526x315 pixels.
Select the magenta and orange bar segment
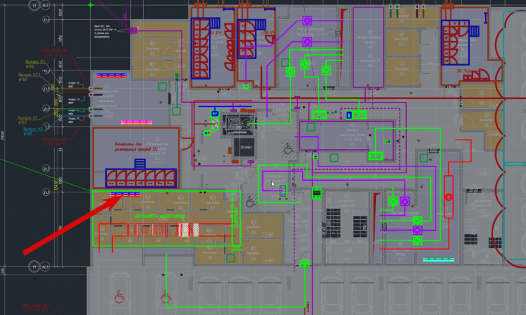coord(136,123)
